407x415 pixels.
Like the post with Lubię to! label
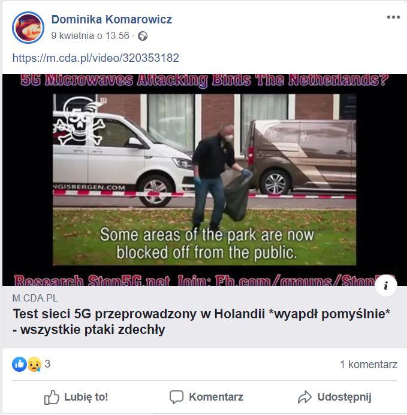click(86, 397)
